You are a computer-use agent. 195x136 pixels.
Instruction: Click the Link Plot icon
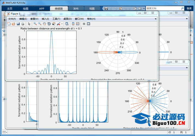click(x=67, y=24)
